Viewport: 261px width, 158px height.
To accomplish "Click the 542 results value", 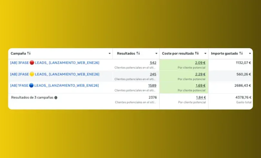I will (x=153, y=63).
